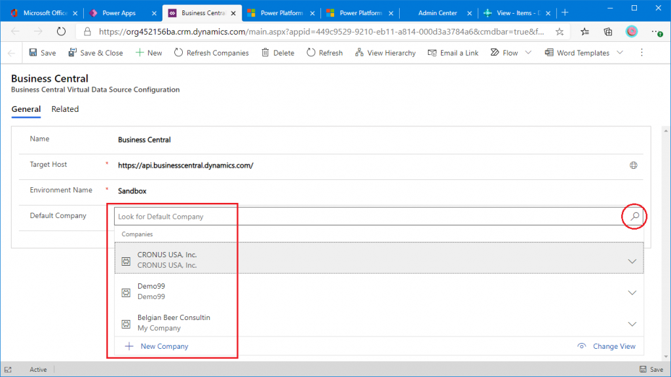This screenshot has width=671, height=377.
Task: Click Change View link
Action: pyautogui.click(x=606, y=346)
